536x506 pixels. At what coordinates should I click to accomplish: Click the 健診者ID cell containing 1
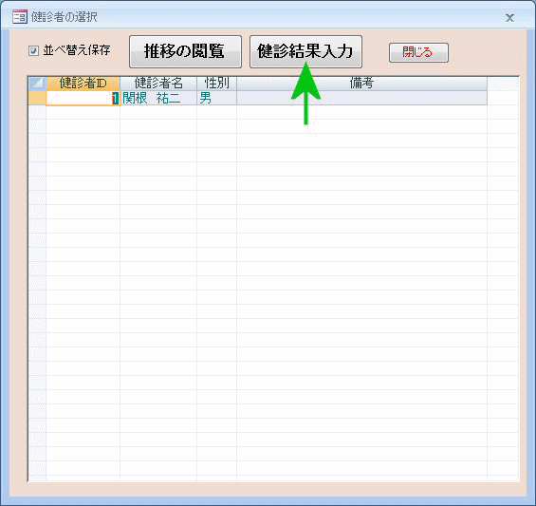click(x=83, y=99)
